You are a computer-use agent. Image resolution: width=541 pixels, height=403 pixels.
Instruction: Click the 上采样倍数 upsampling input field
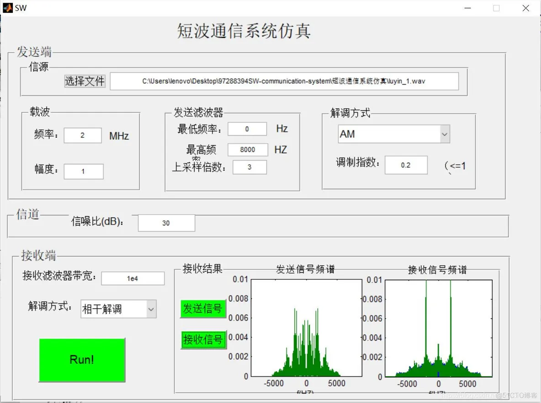[249, 167]
